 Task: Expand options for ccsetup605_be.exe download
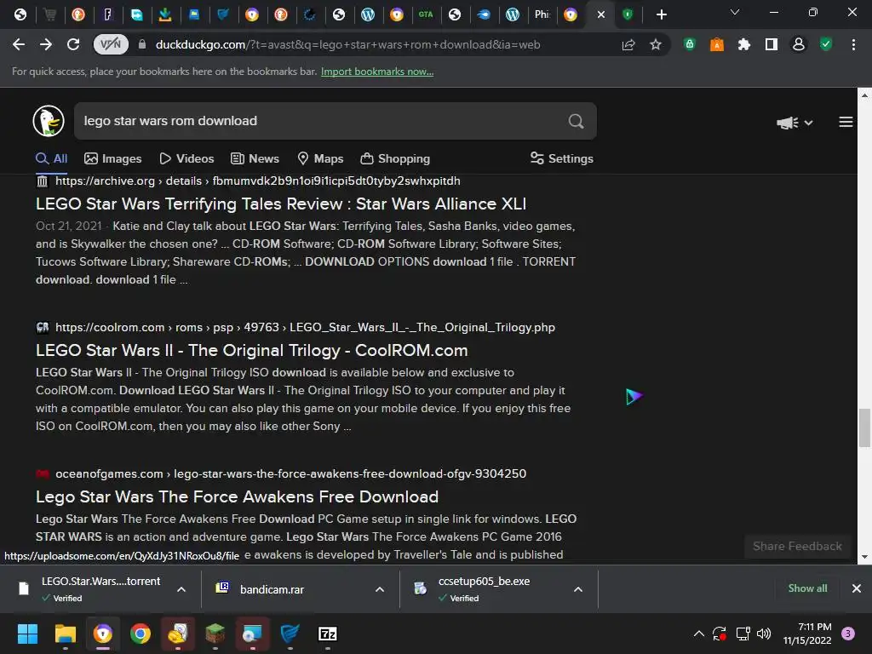coord(578,589)
